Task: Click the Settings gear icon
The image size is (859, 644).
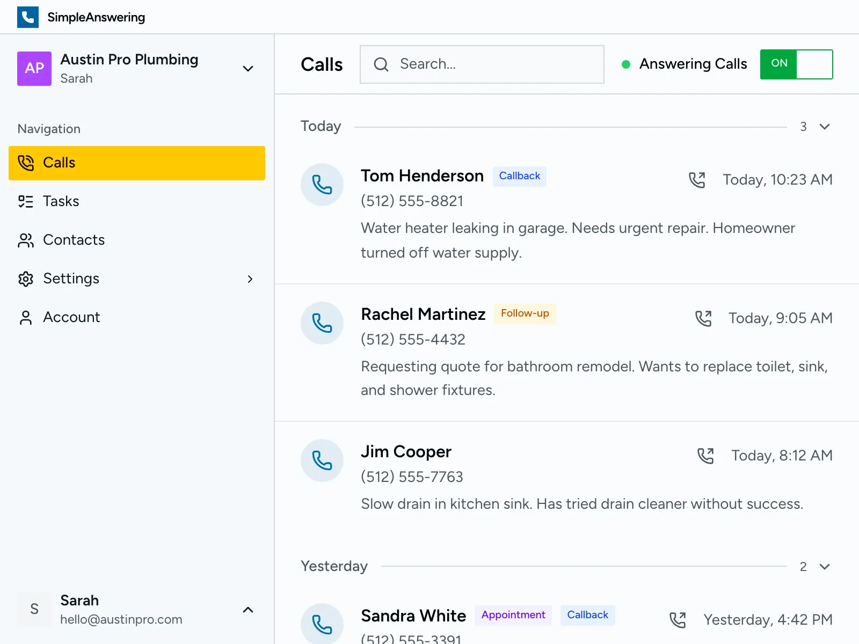Action: pos(25,279)
